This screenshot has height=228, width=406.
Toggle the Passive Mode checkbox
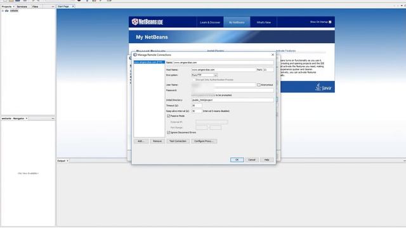[x=169, y=116]
